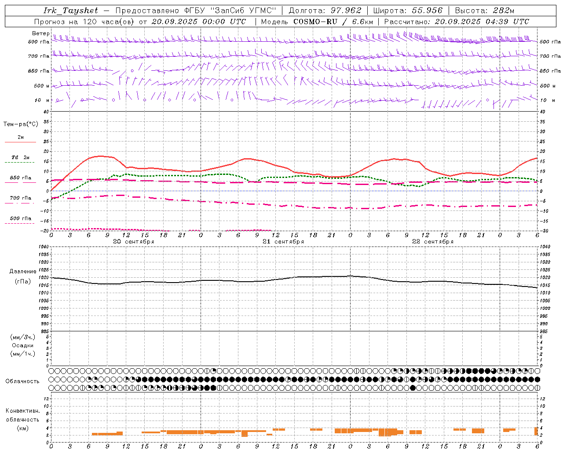Click the latitude value Широта: 55.956
This screenshot has width=563, height=450.
point(408,11)
